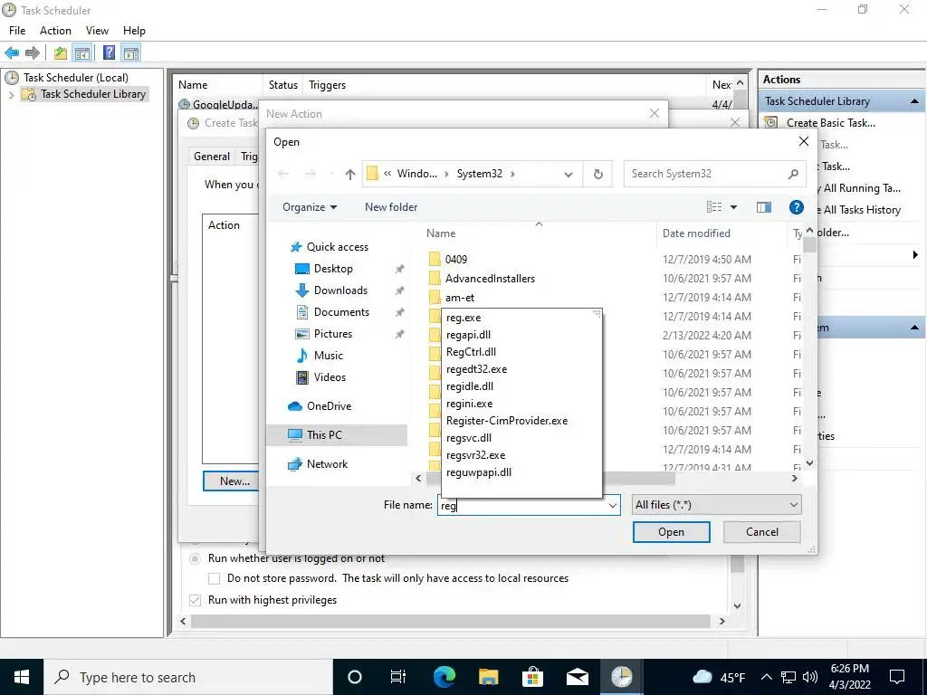Refresh the System32 folder view
The image size is (927, 695).
pyautogui.click(x=598, y=174)
